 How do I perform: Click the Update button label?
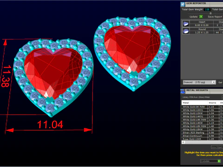coord(193,17)
